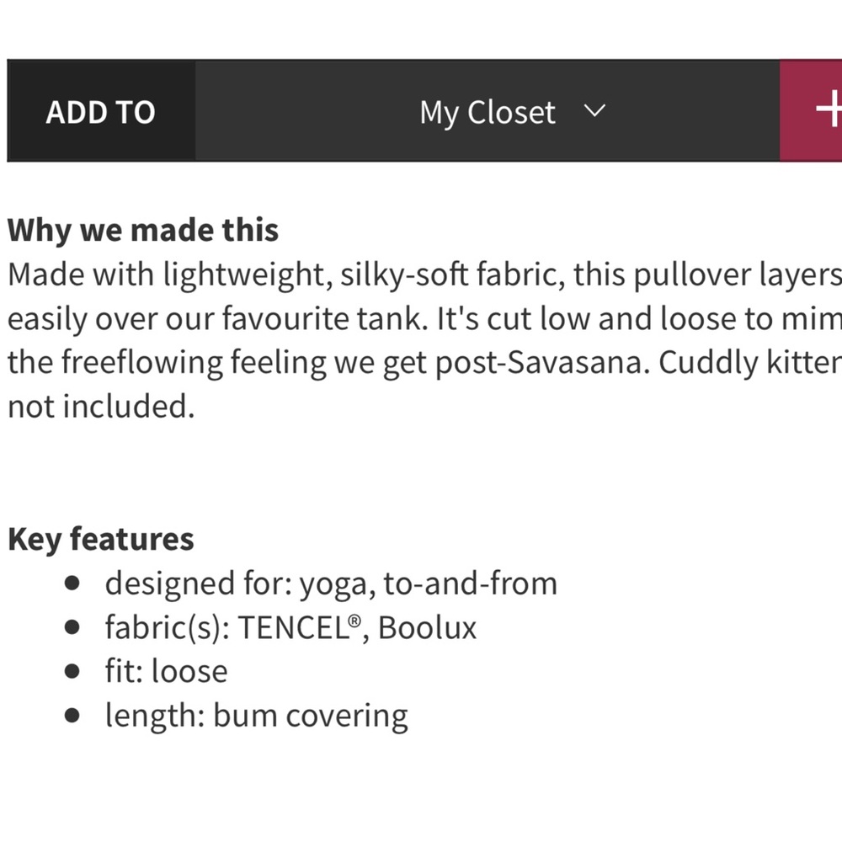Click the TENCEL registered trademark symbol
This screenshot has width=842, height=842.
click(x=355, y=620)
